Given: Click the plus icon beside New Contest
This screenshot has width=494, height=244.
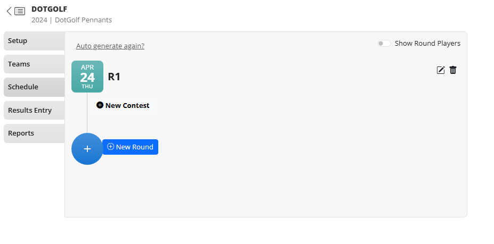Looking at the screenshot, I should tap(100, 105).
